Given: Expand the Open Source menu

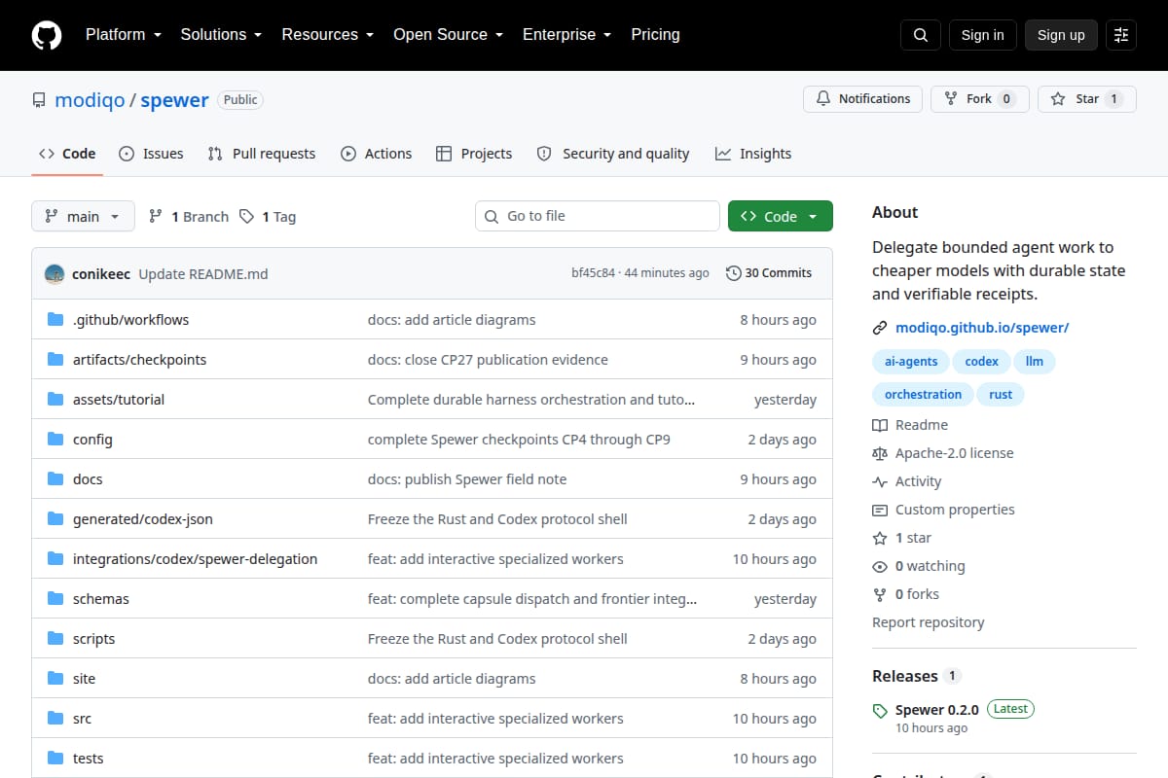Looking at the screenshot, I should (x=448, y=35).
